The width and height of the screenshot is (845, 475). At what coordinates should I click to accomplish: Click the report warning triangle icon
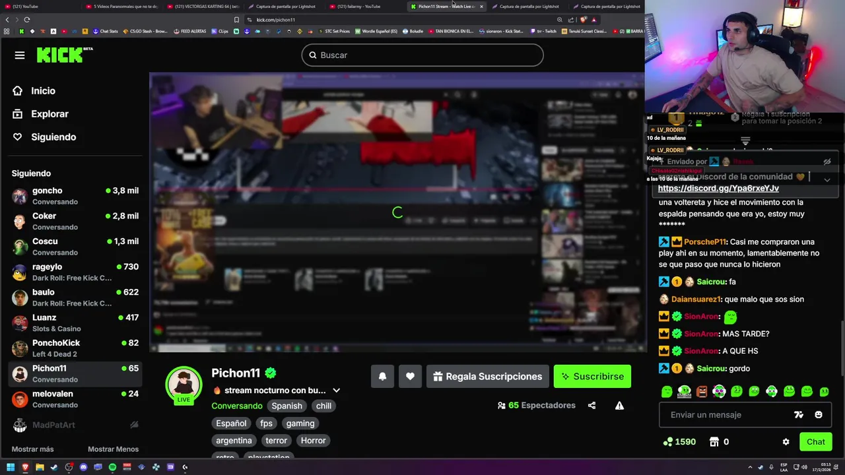[619, 406]
